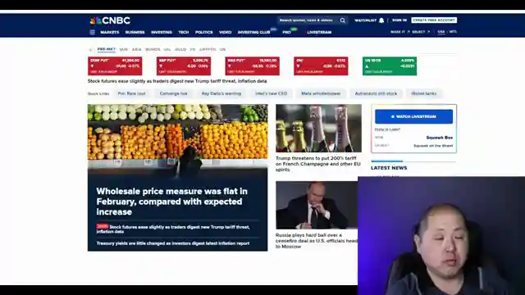The image size is (525, 295).
Task: Open the Putin photo thumbnail
Action: click(317, 205)
